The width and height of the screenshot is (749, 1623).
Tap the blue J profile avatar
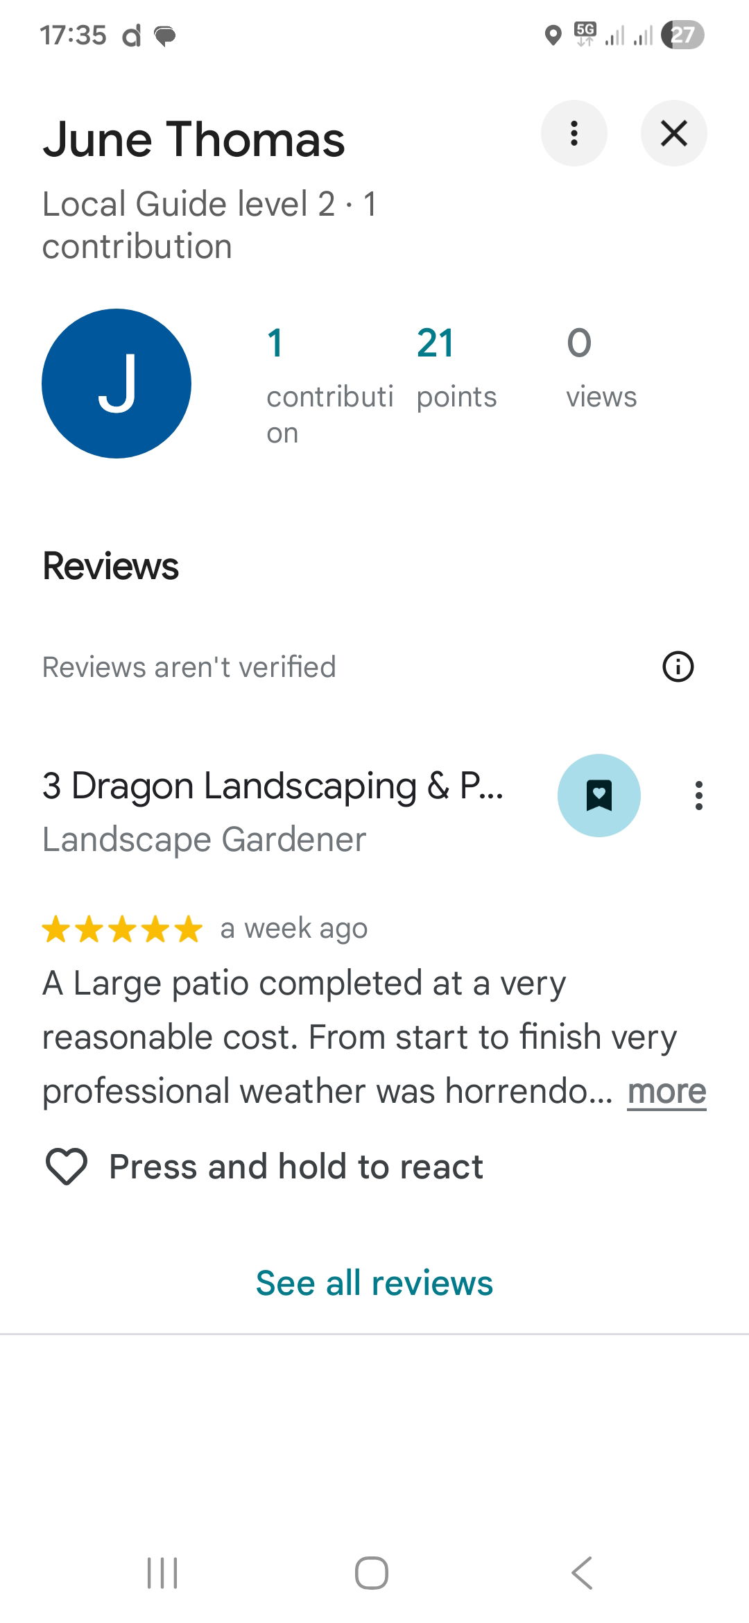pyautogui.click(x=117, y=384)
